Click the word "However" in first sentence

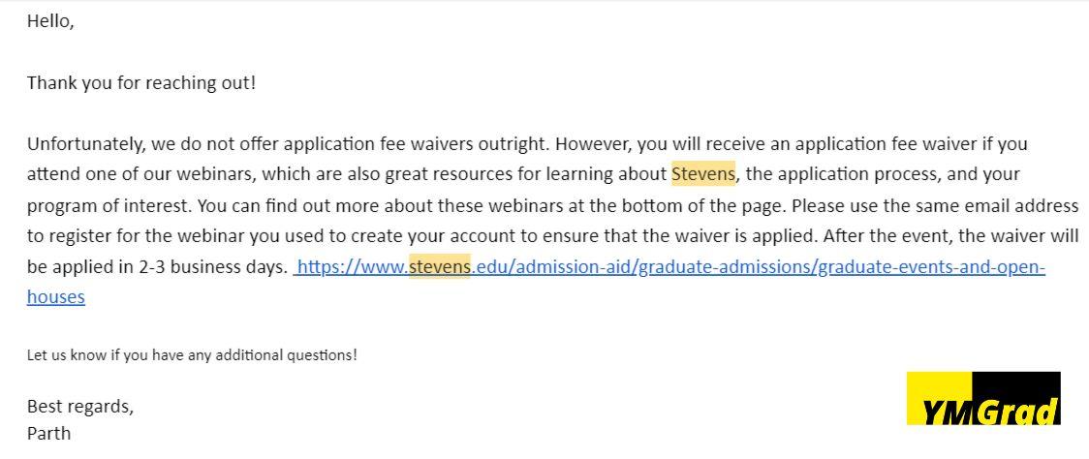(592, 144)
